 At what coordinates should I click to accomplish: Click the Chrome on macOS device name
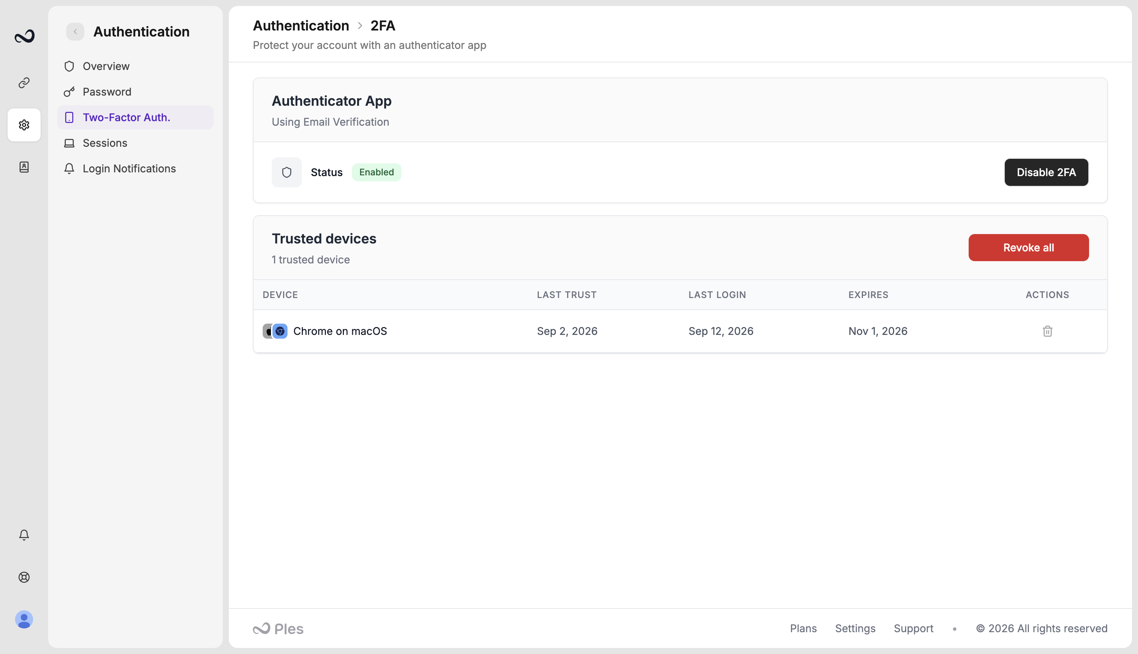click(340, 331)
